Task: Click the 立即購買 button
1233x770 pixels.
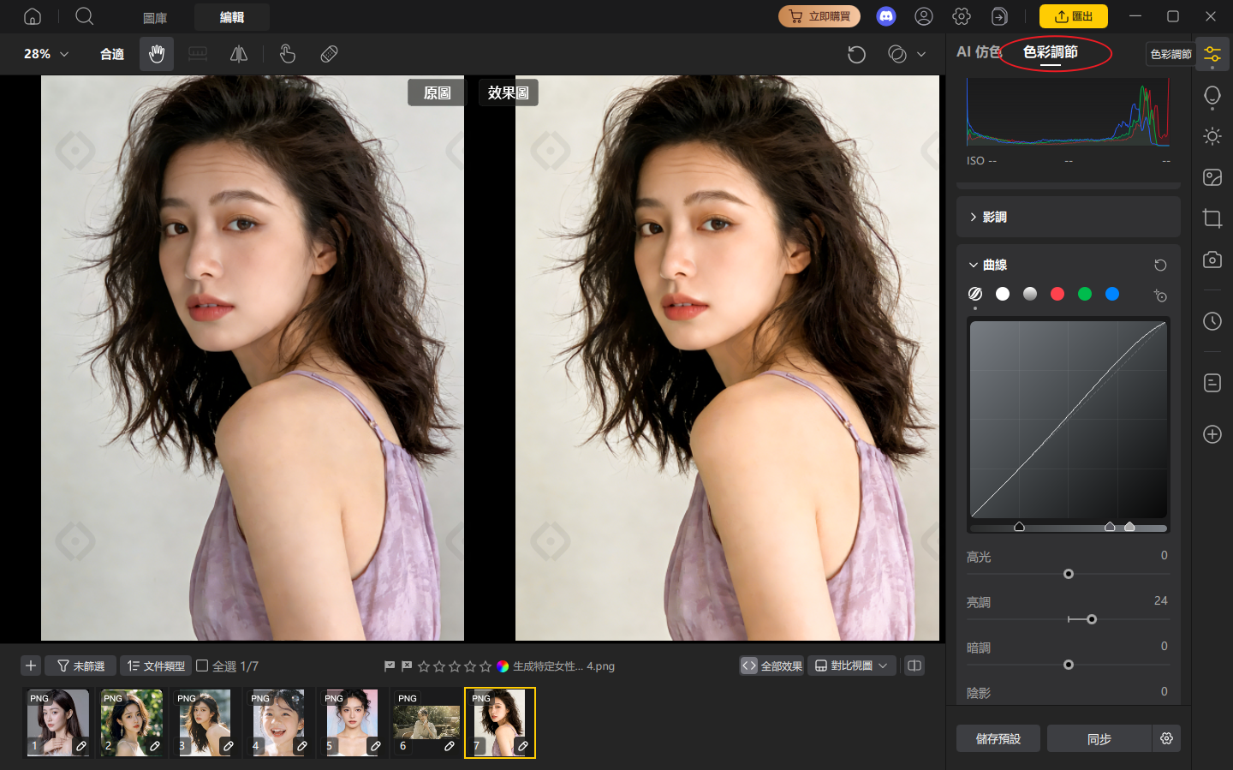Action: [819, 16]
